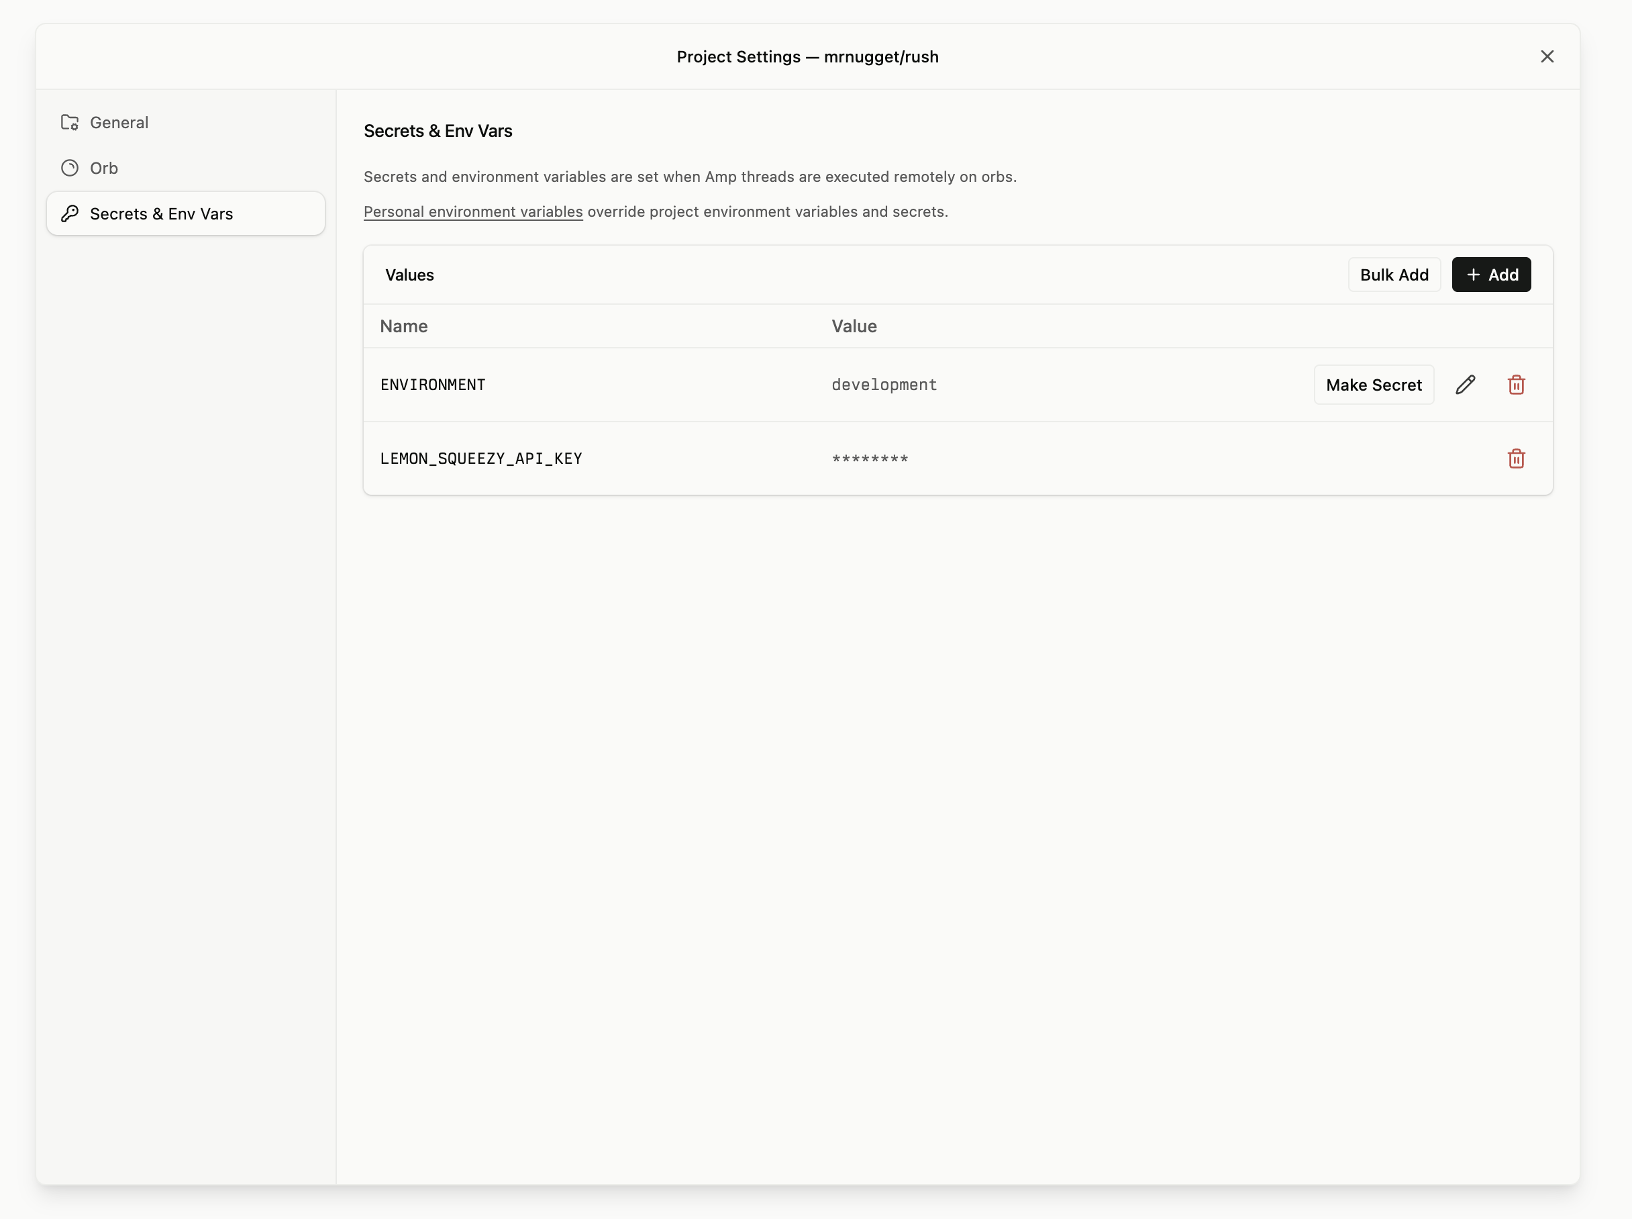Make ENVIRONMENT variable a secret

click(1373, 385)
